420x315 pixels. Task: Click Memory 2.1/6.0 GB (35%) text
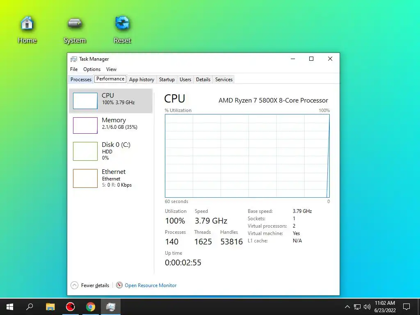click(x=119, y=127)
